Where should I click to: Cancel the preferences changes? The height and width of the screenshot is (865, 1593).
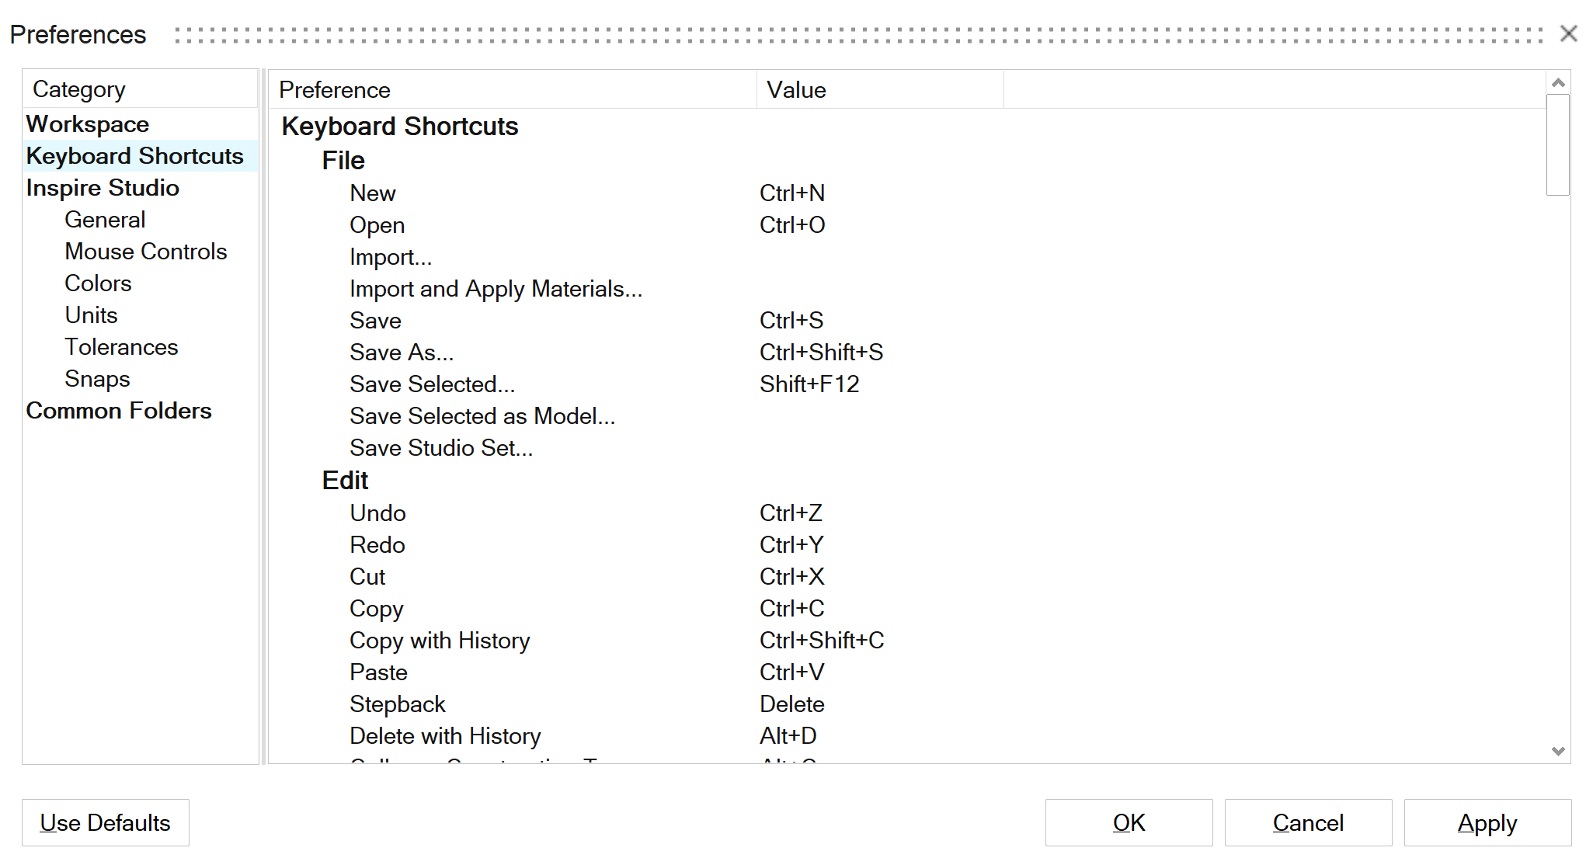click(1308, 822)
